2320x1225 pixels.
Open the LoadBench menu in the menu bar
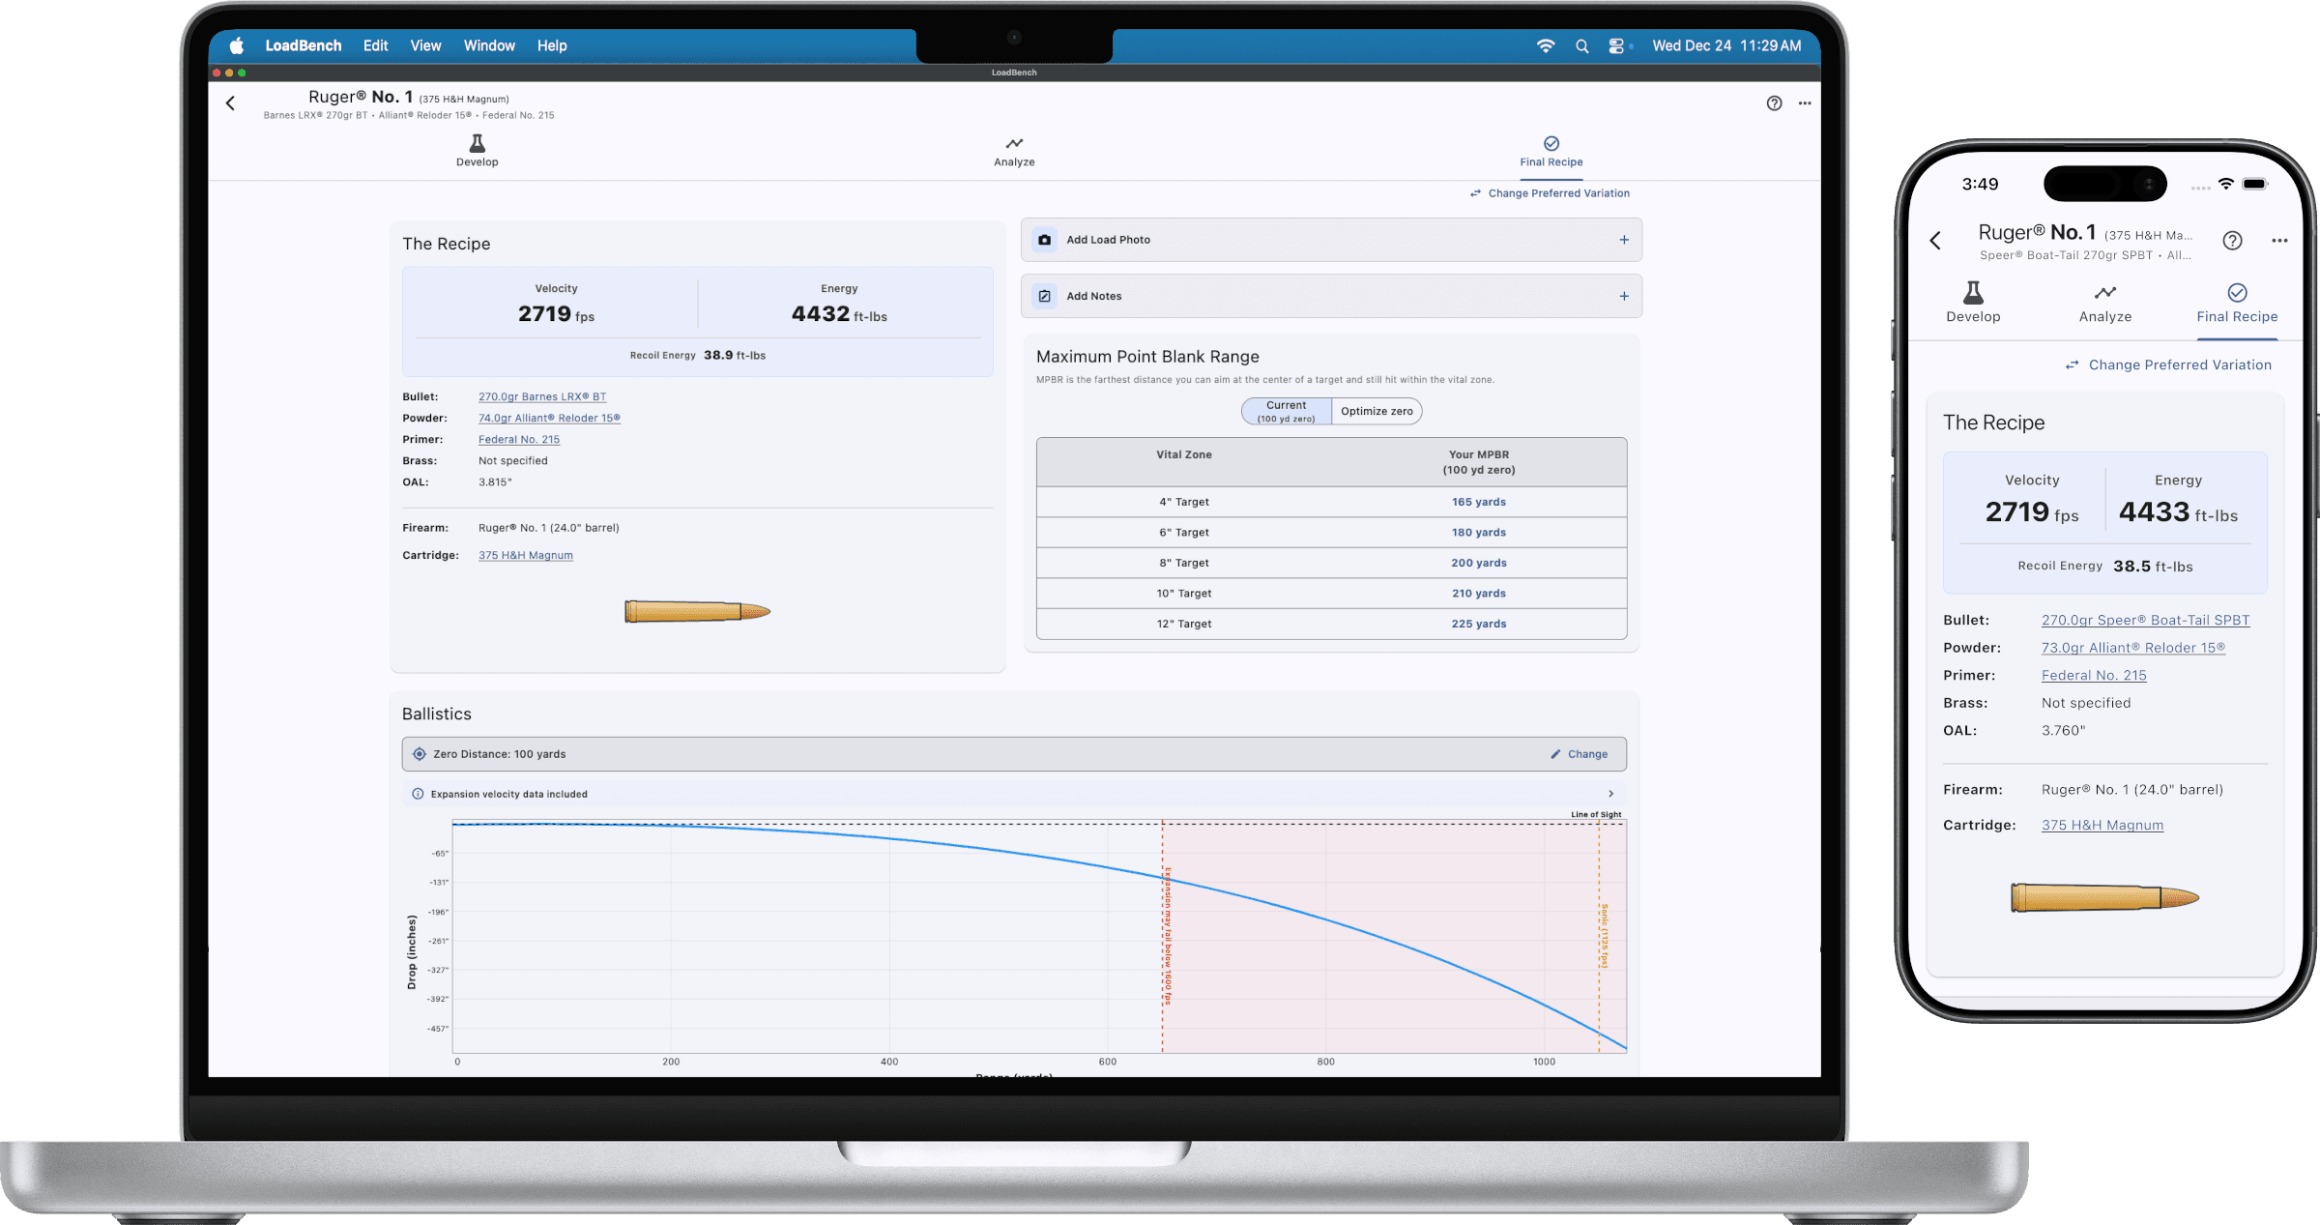(x=304, y=45)
